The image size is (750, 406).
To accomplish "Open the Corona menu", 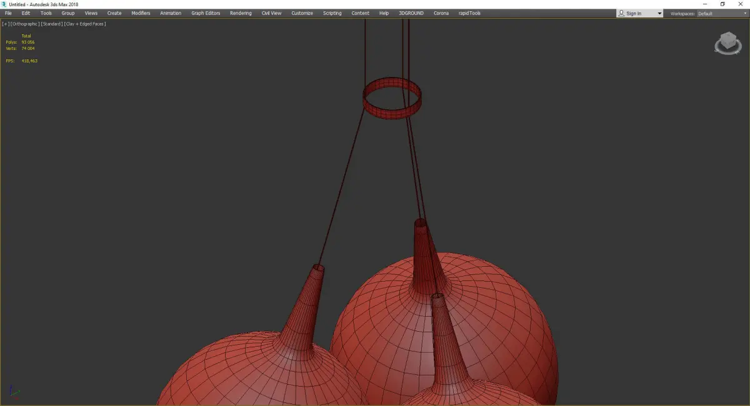I will click(x=441, y=13).
